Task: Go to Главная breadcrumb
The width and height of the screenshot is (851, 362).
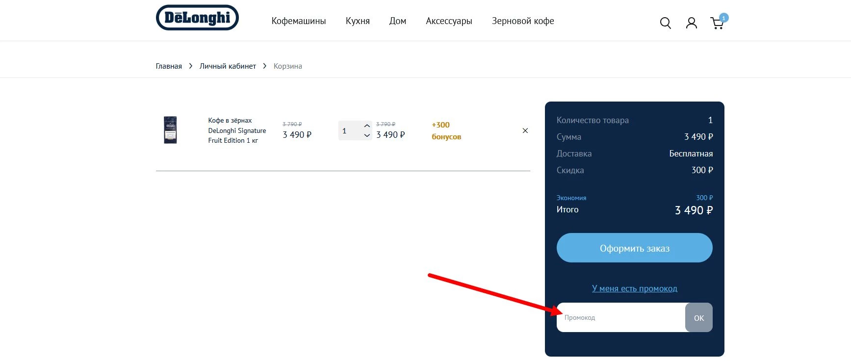Action: (x=169, y=66)
